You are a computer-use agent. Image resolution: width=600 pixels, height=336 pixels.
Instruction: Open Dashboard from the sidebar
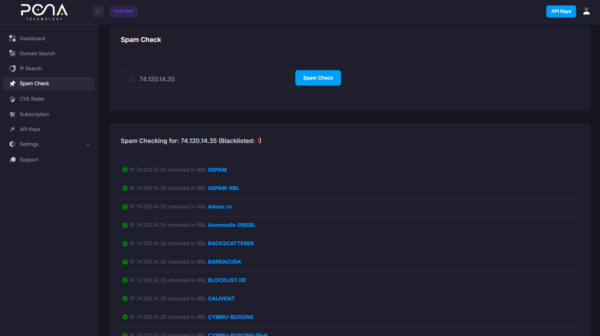point(48,39)
